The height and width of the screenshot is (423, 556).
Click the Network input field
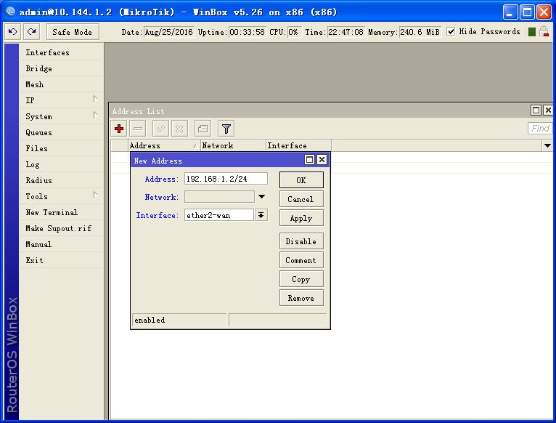point(219,197)
